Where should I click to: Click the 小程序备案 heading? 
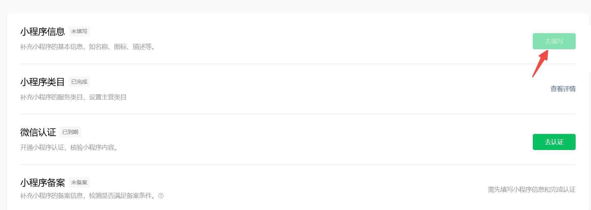pos(42,183)
